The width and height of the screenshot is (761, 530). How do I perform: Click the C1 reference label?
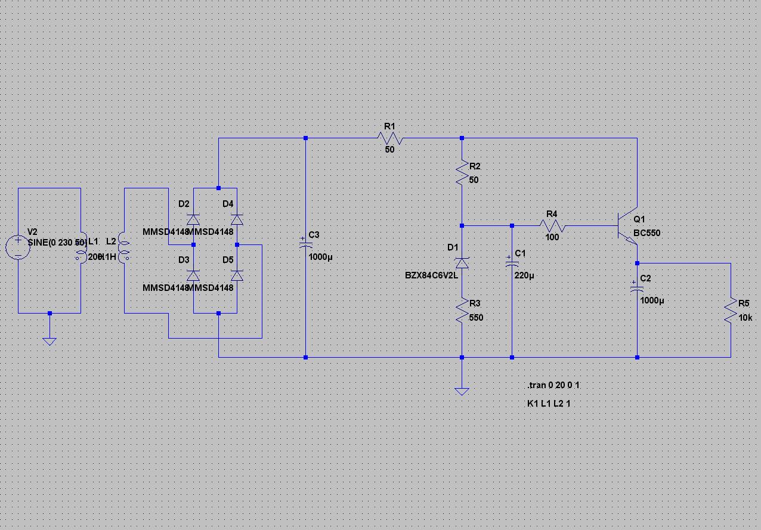521,253
